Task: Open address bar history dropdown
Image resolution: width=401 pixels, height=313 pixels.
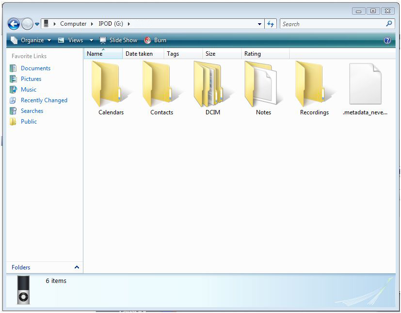Action: point(260,24)
